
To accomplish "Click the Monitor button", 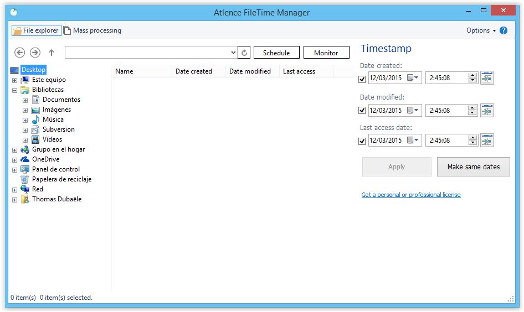I will point(326,53).
